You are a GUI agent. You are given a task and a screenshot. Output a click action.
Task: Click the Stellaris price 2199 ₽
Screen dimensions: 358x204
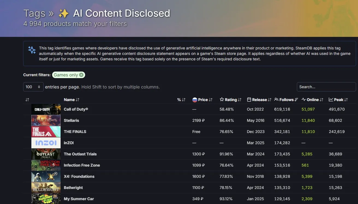tap(199, 120)
